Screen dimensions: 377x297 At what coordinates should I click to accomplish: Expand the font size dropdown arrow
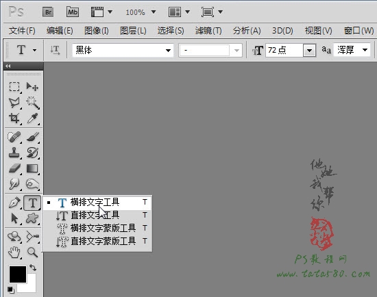309,51
